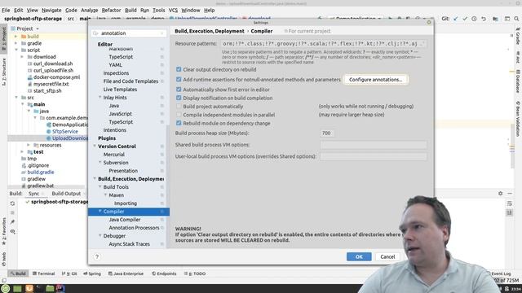Collapse the Maven settings node
522x293 pixels.
click(x=105, y=195)
